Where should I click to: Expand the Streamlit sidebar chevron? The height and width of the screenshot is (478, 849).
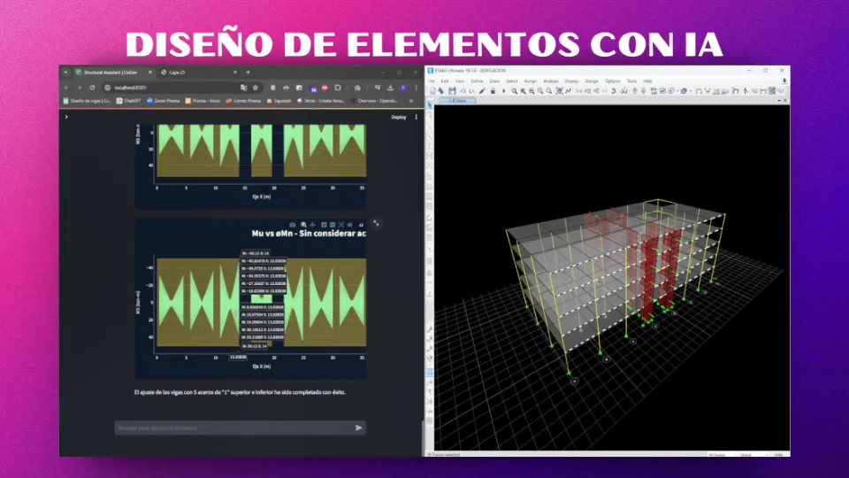(66, 117)
